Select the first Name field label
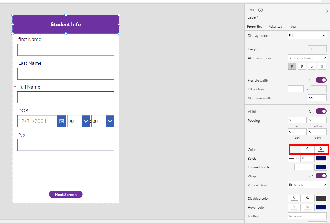The image size is (330, 223). point(30,39)
